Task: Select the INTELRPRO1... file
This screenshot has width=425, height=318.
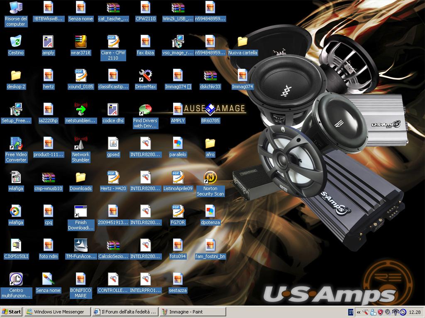Action: click(x=145, y=283)
